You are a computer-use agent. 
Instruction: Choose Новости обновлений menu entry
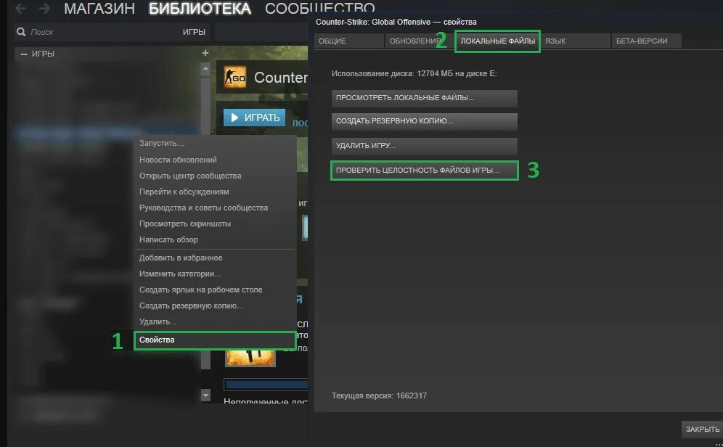tap(215, 160)
